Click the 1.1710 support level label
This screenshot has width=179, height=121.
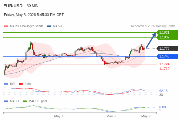tap(164, 69)
